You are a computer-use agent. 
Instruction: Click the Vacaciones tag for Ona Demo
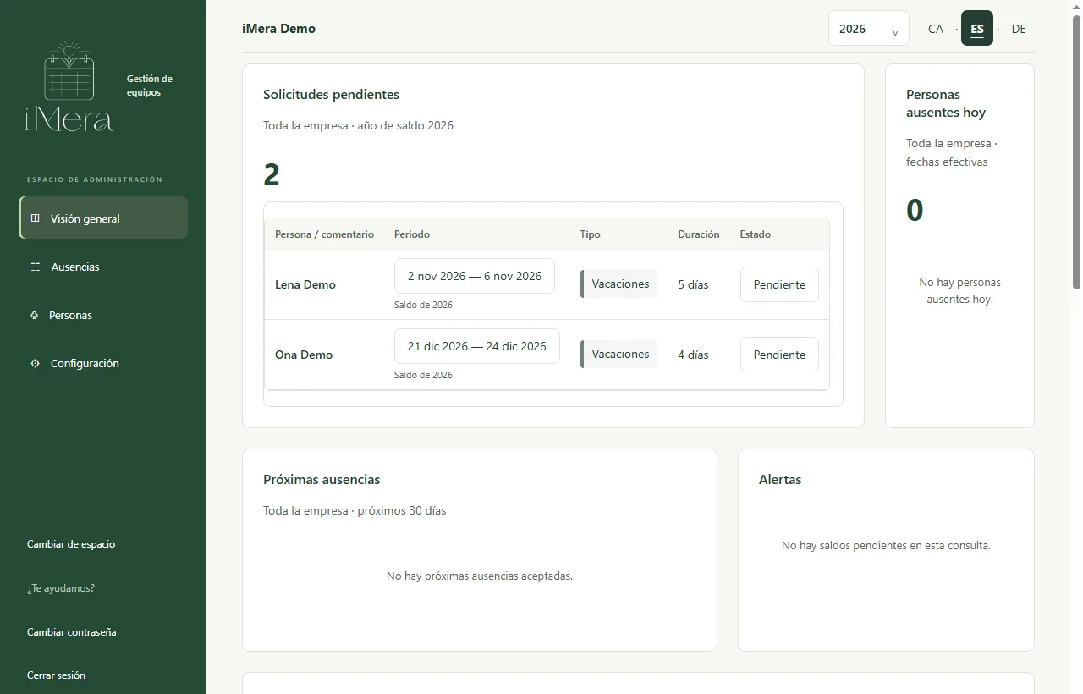pos(618,354)
